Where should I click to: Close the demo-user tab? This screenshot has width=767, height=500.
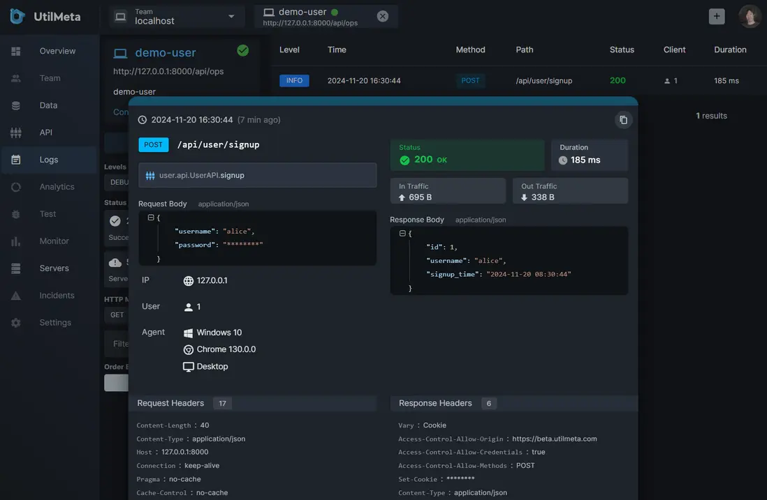coord(383,17)
